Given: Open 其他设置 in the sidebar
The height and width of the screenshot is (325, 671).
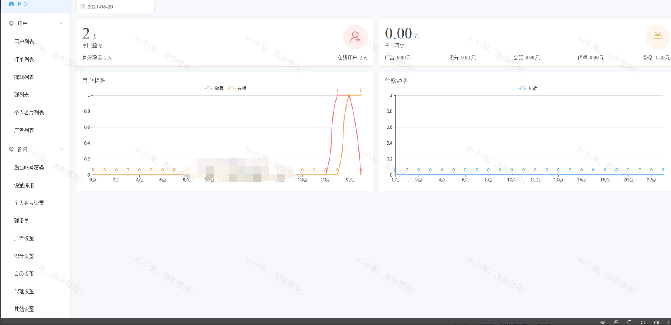Looking at the screenshot, I should (x=24, y=309).
